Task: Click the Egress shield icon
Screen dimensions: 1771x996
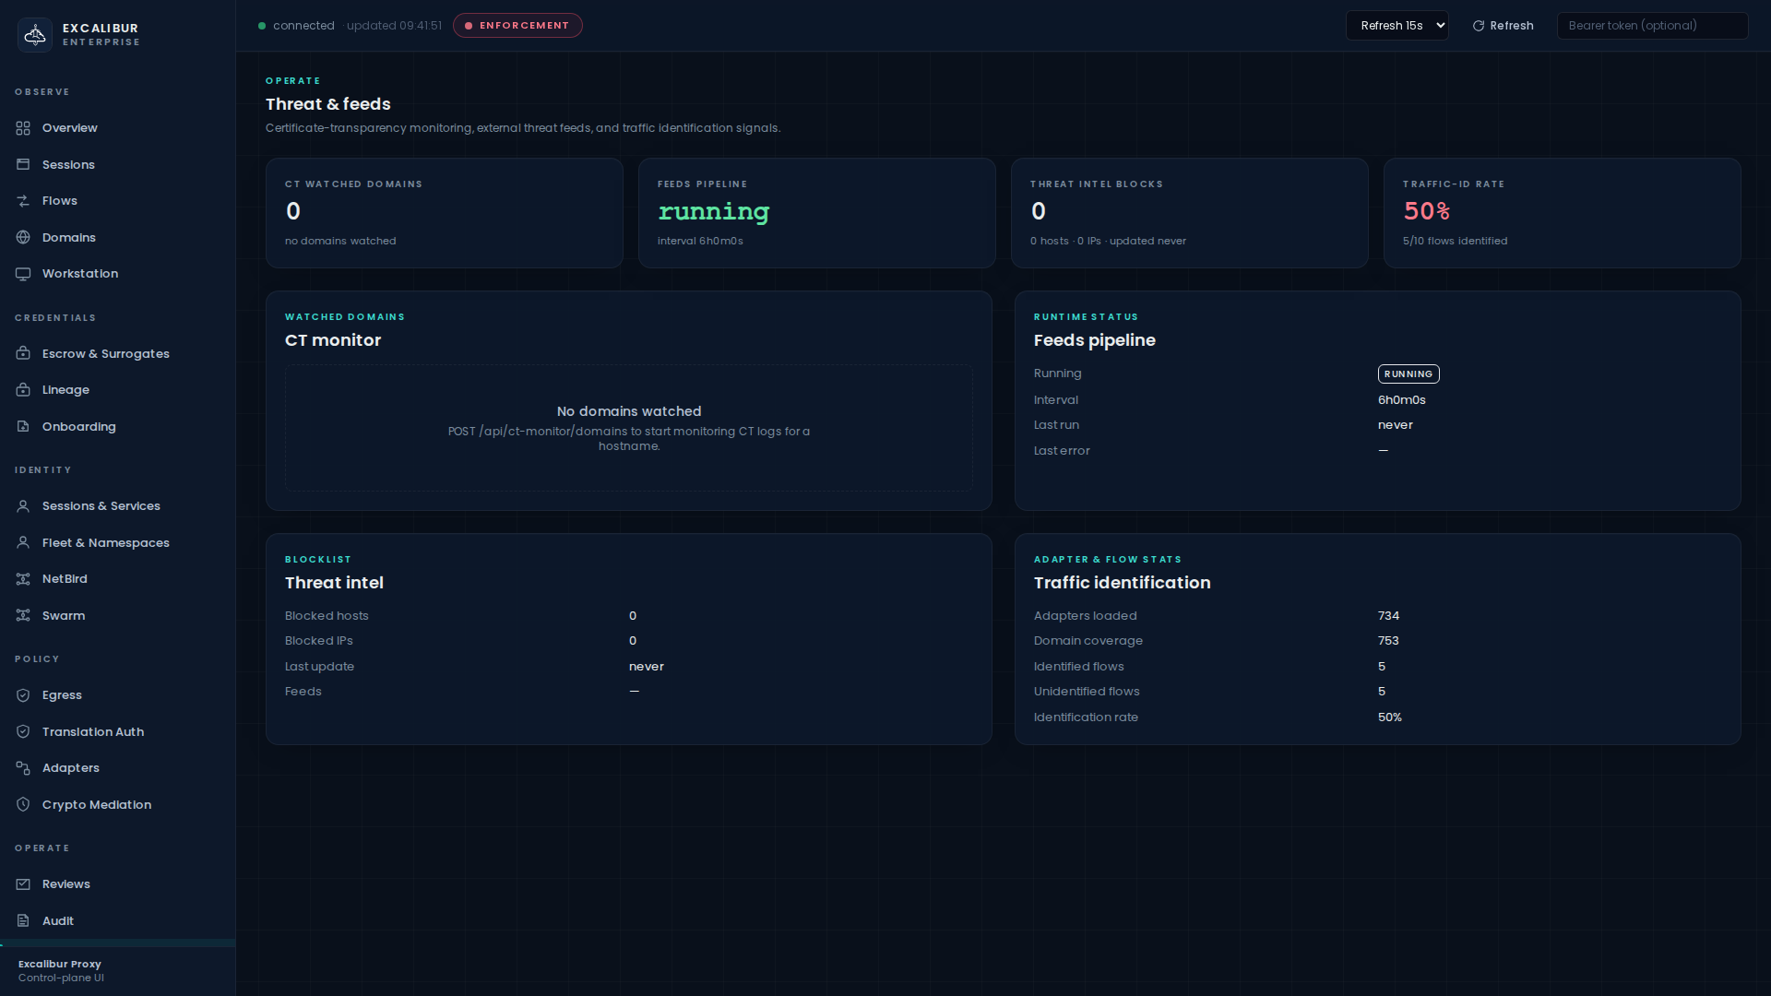Action: (23, 695)
